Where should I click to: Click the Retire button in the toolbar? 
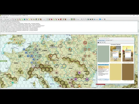click(x=8, y=19)
